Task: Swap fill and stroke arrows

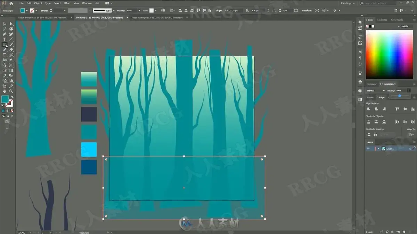Action: [11, 97]
